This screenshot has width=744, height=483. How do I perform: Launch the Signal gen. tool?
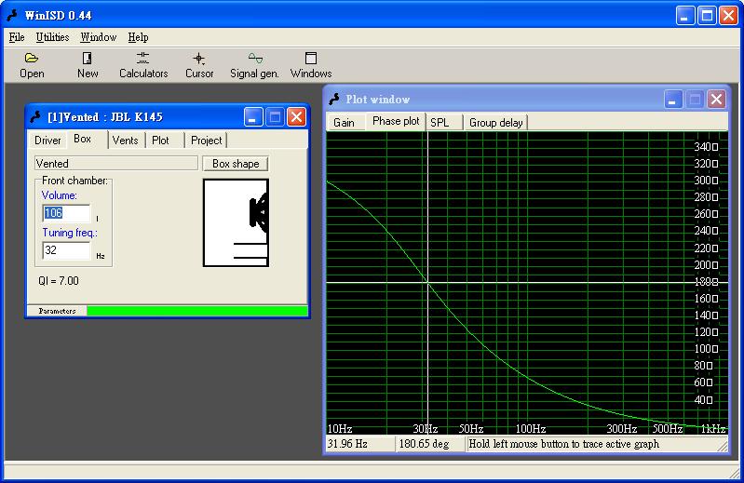click(x=254, y=64)
